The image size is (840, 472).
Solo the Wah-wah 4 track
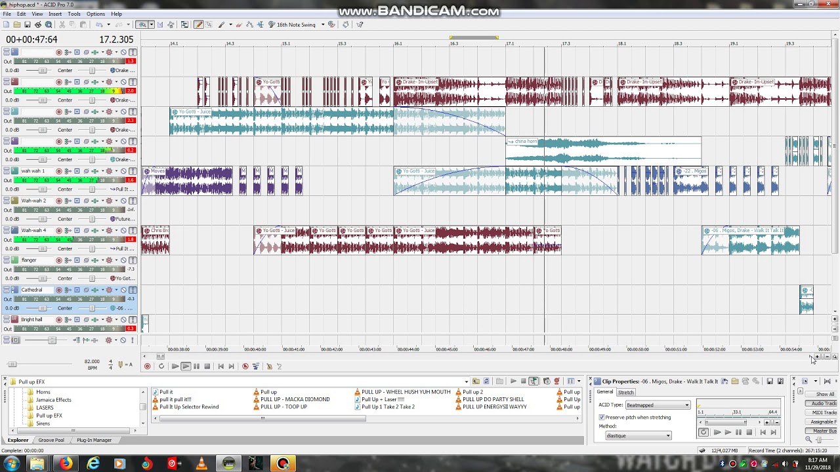pyautogui.click(x=132, y=231)
